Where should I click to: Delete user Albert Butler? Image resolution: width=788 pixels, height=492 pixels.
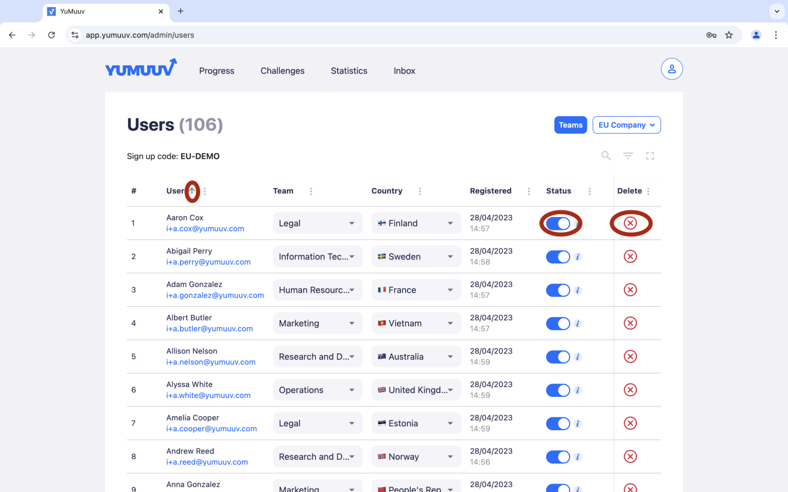tap(630, 323)
